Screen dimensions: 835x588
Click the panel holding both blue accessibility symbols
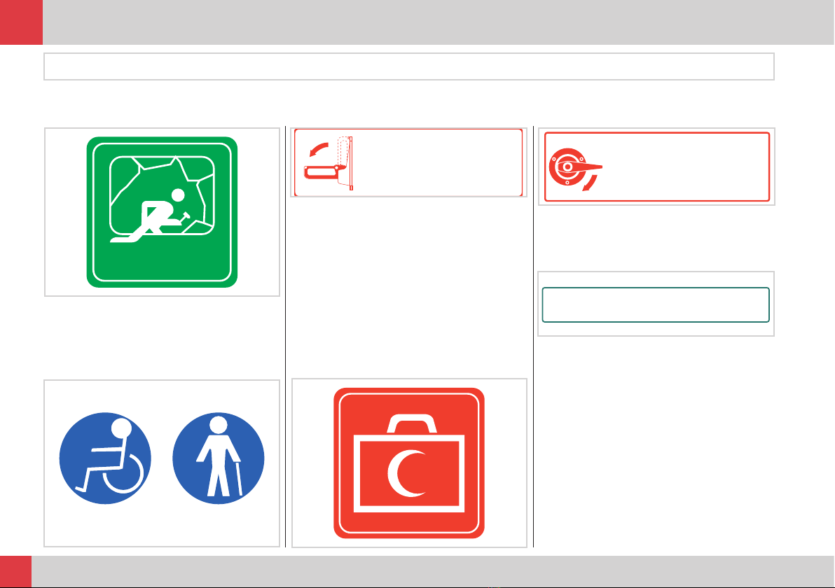162,463
